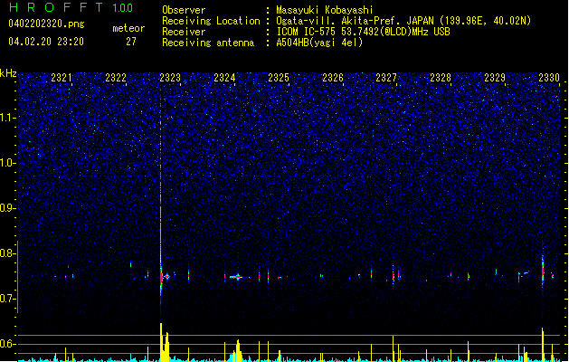Click the 2325 time marker
The height and width of the screenshot is (362, 569).
point(279,77)
